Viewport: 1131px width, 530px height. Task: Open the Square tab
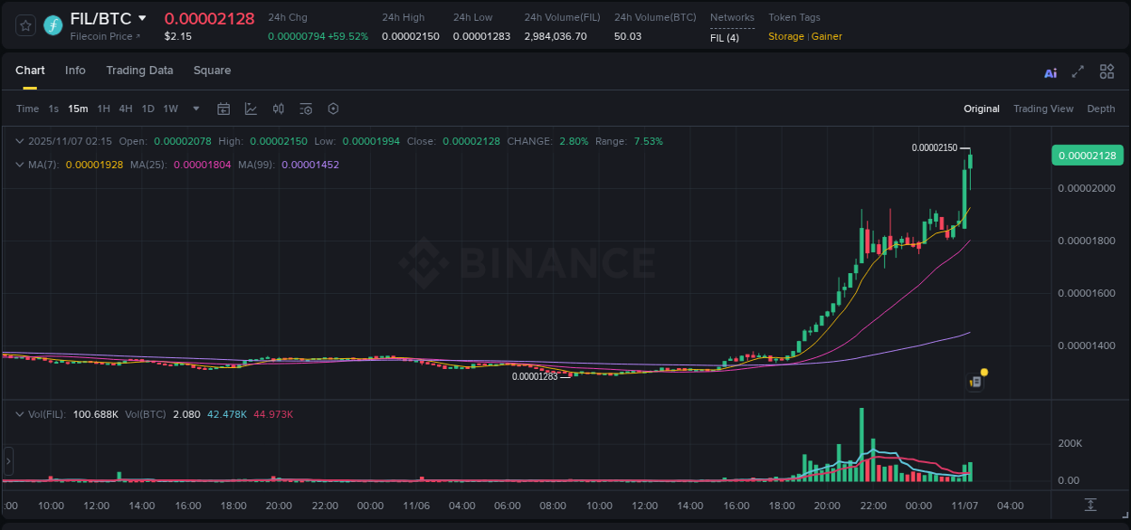pyautogui.click(x=212, y=71)
